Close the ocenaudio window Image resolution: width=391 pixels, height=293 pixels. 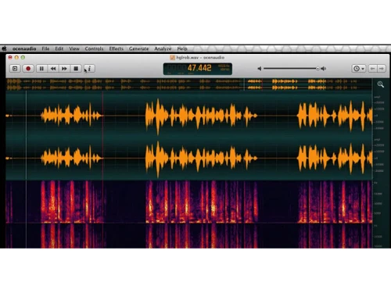[10, 57]
